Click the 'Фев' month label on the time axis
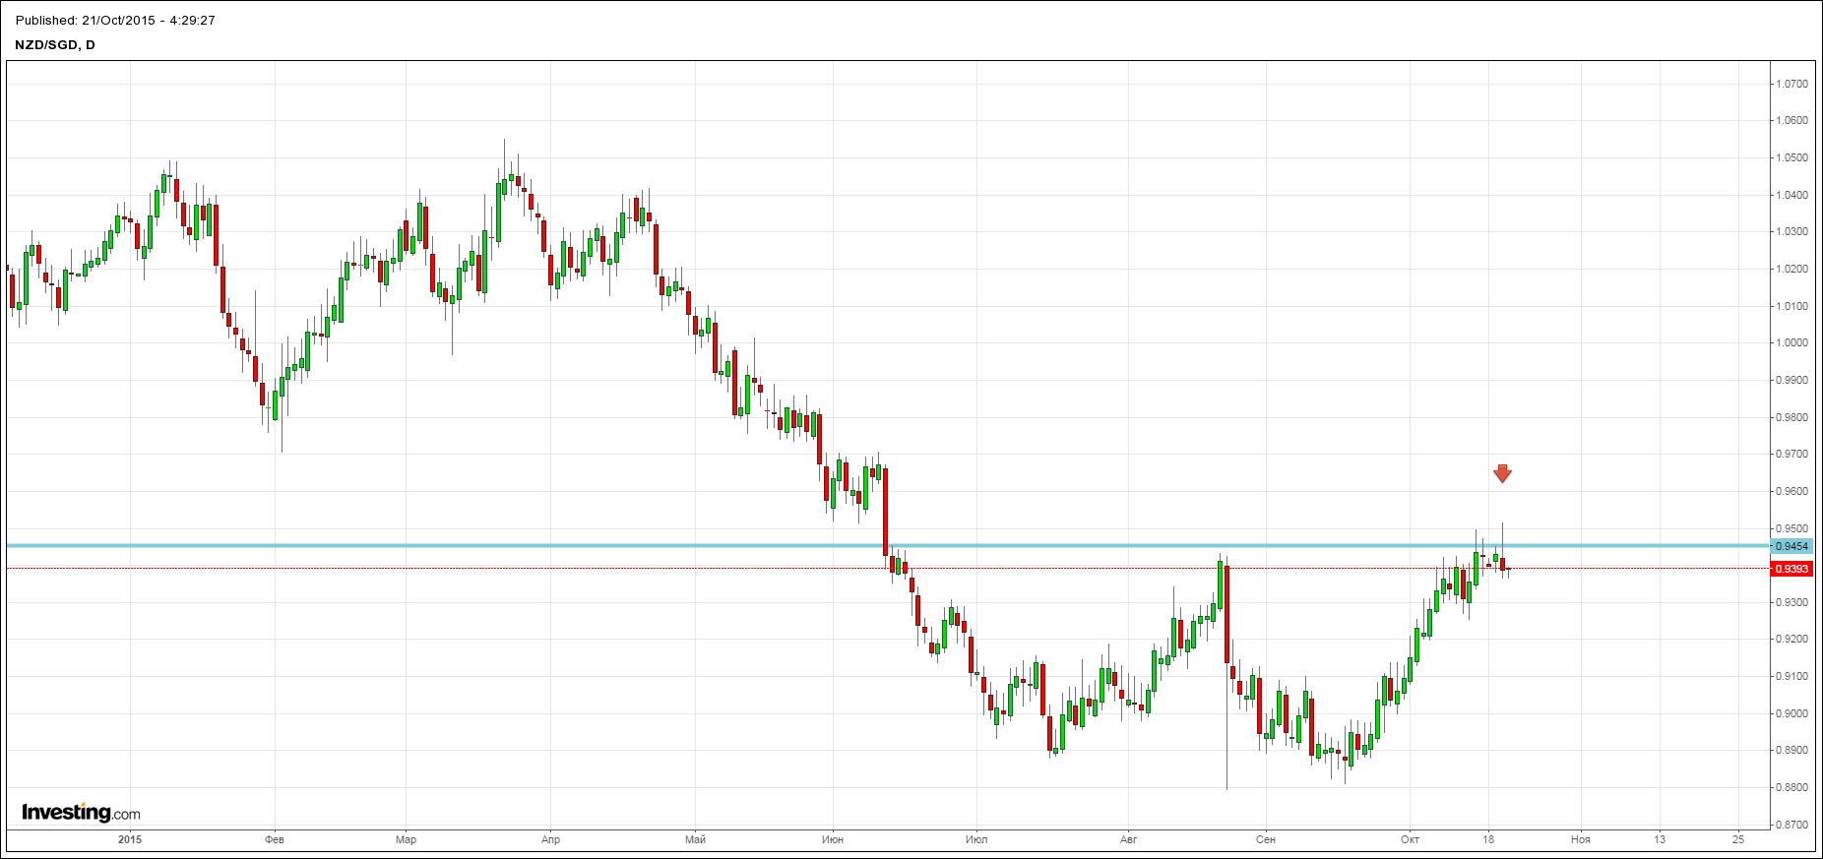The image size is (1823, 859). pos(275,839)
